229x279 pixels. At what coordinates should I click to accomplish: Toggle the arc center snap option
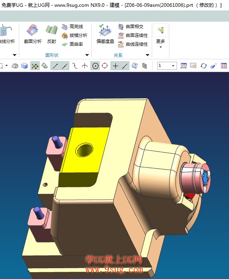click(95, 66)
